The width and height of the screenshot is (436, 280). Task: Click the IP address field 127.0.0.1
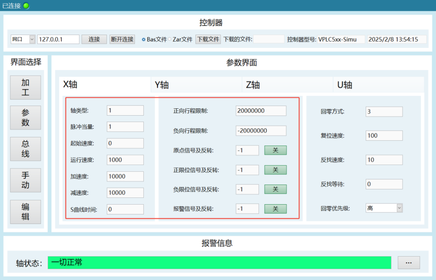(x=58, y=39)
